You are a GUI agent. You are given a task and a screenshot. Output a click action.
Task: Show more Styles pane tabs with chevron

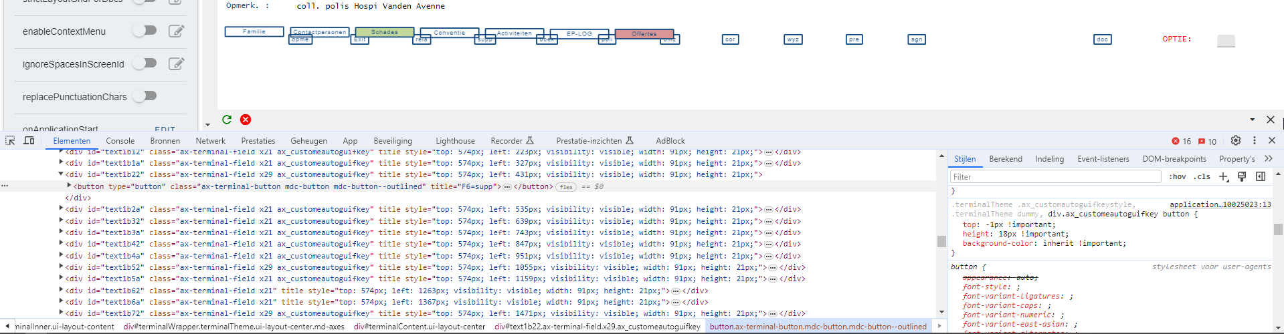pos(1268,158)
